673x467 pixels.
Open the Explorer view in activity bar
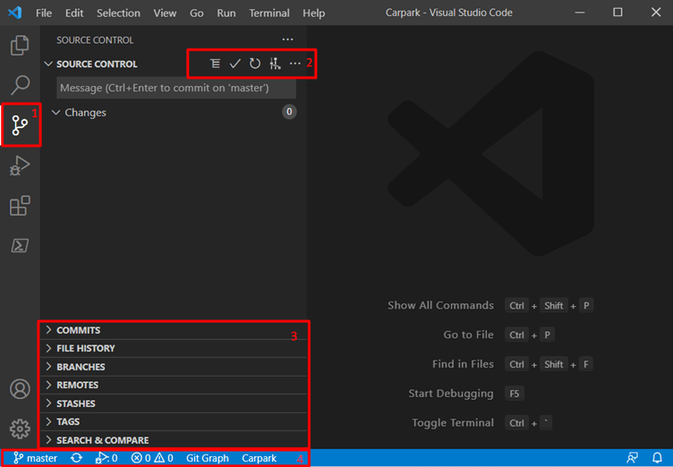click(20, 45)
